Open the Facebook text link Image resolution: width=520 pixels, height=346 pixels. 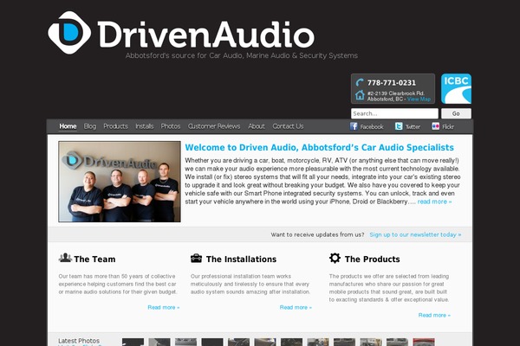coord(372,127)
